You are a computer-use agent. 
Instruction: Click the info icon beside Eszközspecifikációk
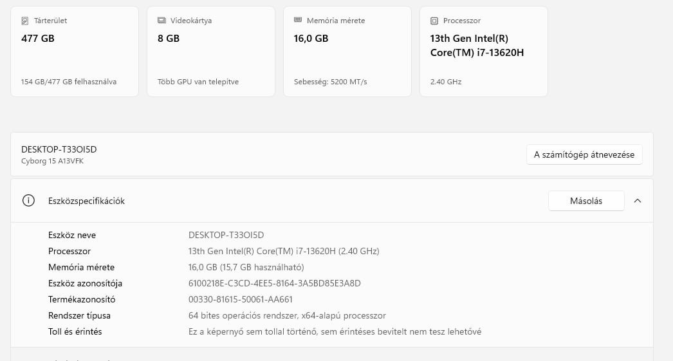point(28,201)
